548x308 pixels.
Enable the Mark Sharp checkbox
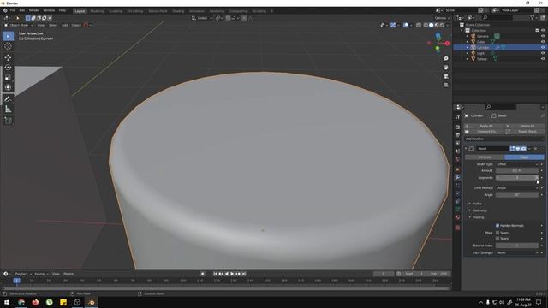click(497, 239)
